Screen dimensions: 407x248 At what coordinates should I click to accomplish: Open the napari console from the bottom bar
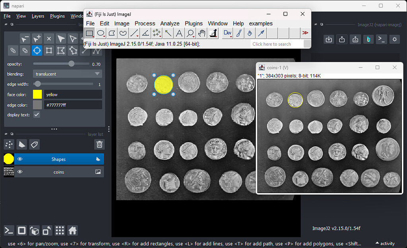pyautogui.click(x=9, y=231)
